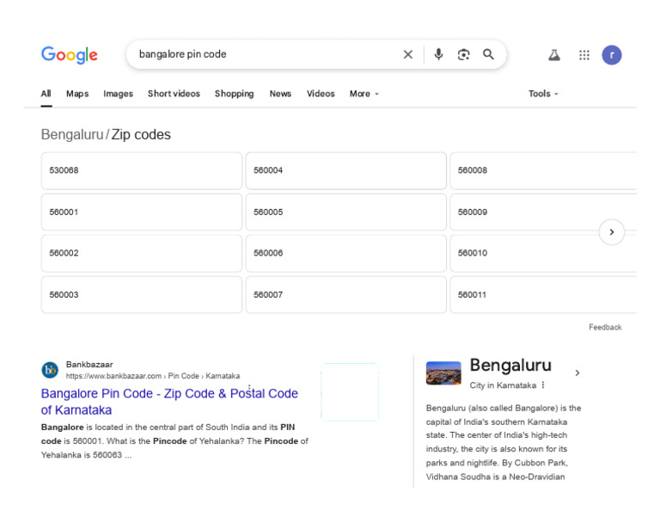Expand the More search filters dropdown
The height and width of the screenshot is (511, 660).
(x=364, y=94)
